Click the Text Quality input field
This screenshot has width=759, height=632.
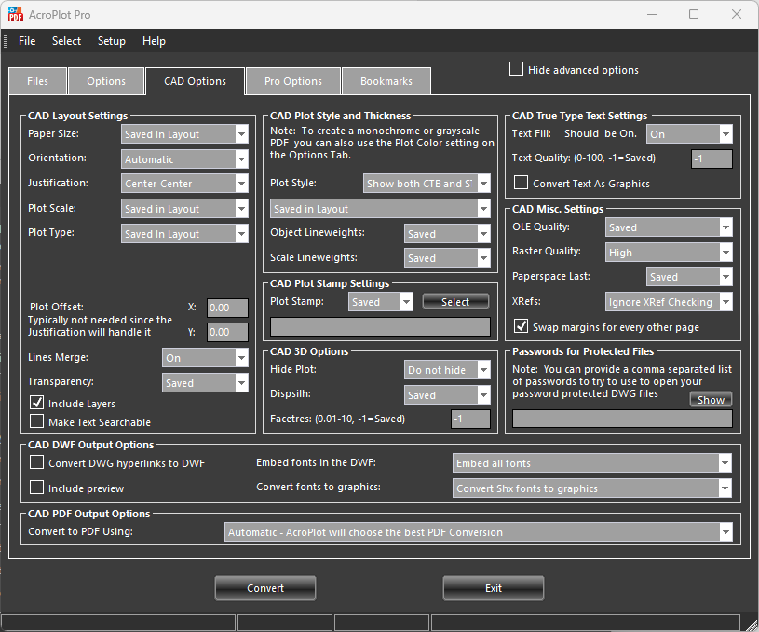712,158
